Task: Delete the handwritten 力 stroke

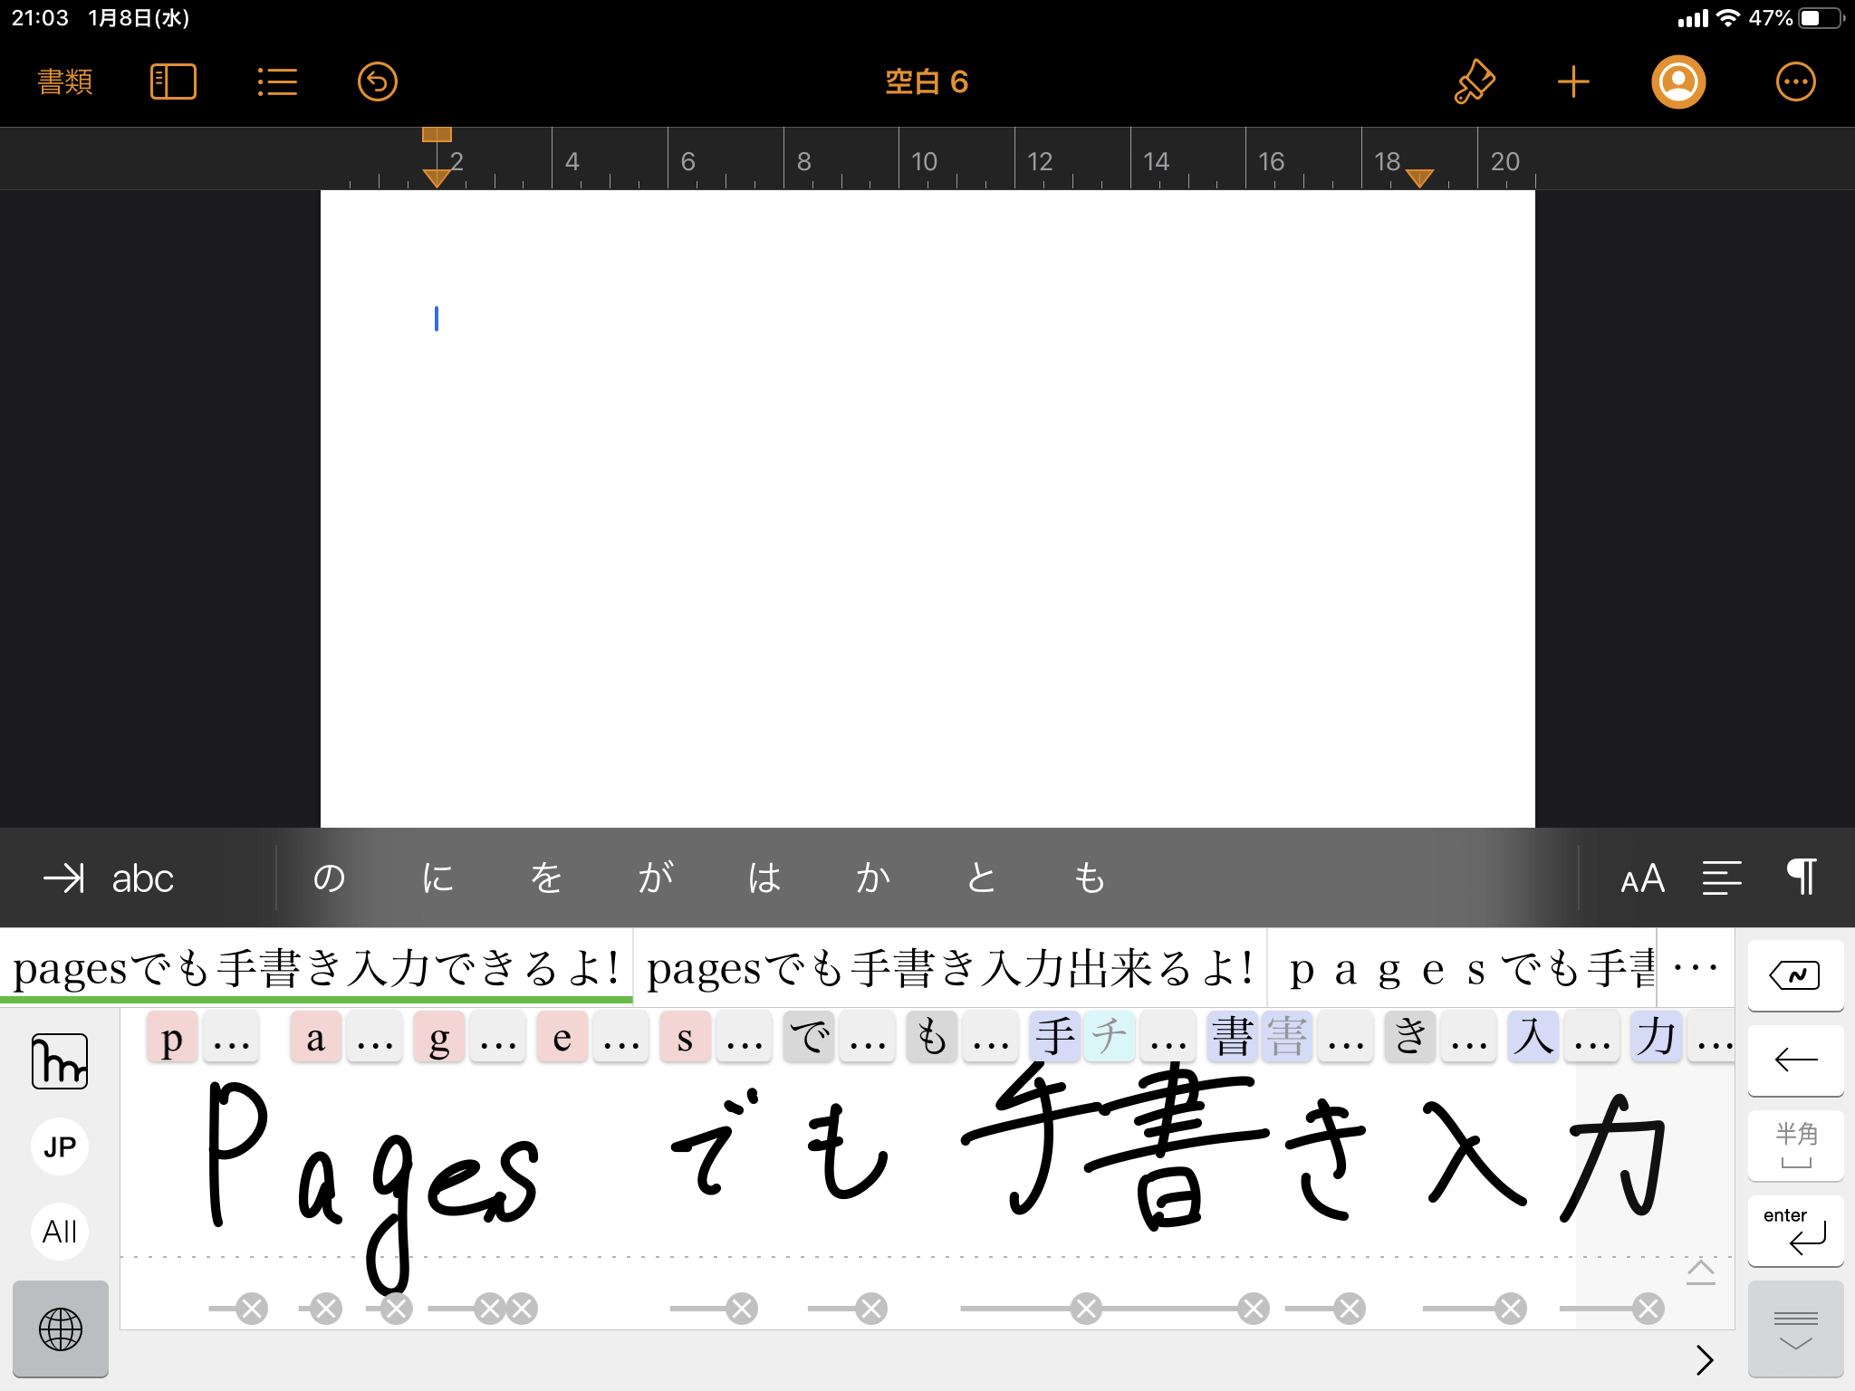Action: [x=1648, y=1309]
